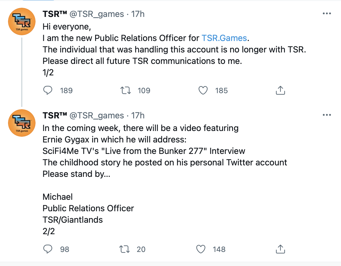
Task: Click the TSR™ display name on first tweet
Action: point(55,14)
